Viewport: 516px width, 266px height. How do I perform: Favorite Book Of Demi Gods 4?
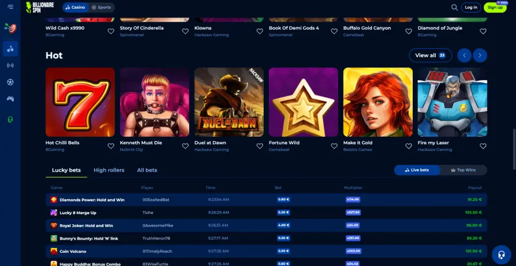click(x=334, y=31)
